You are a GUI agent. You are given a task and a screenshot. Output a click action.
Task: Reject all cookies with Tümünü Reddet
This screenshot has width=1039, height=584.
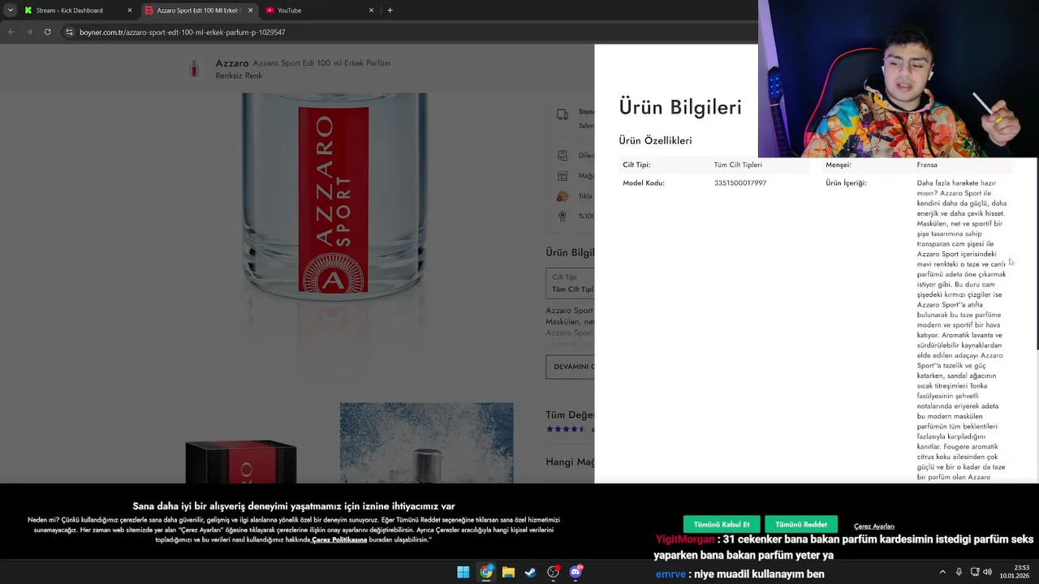click(x=801, y=524)
